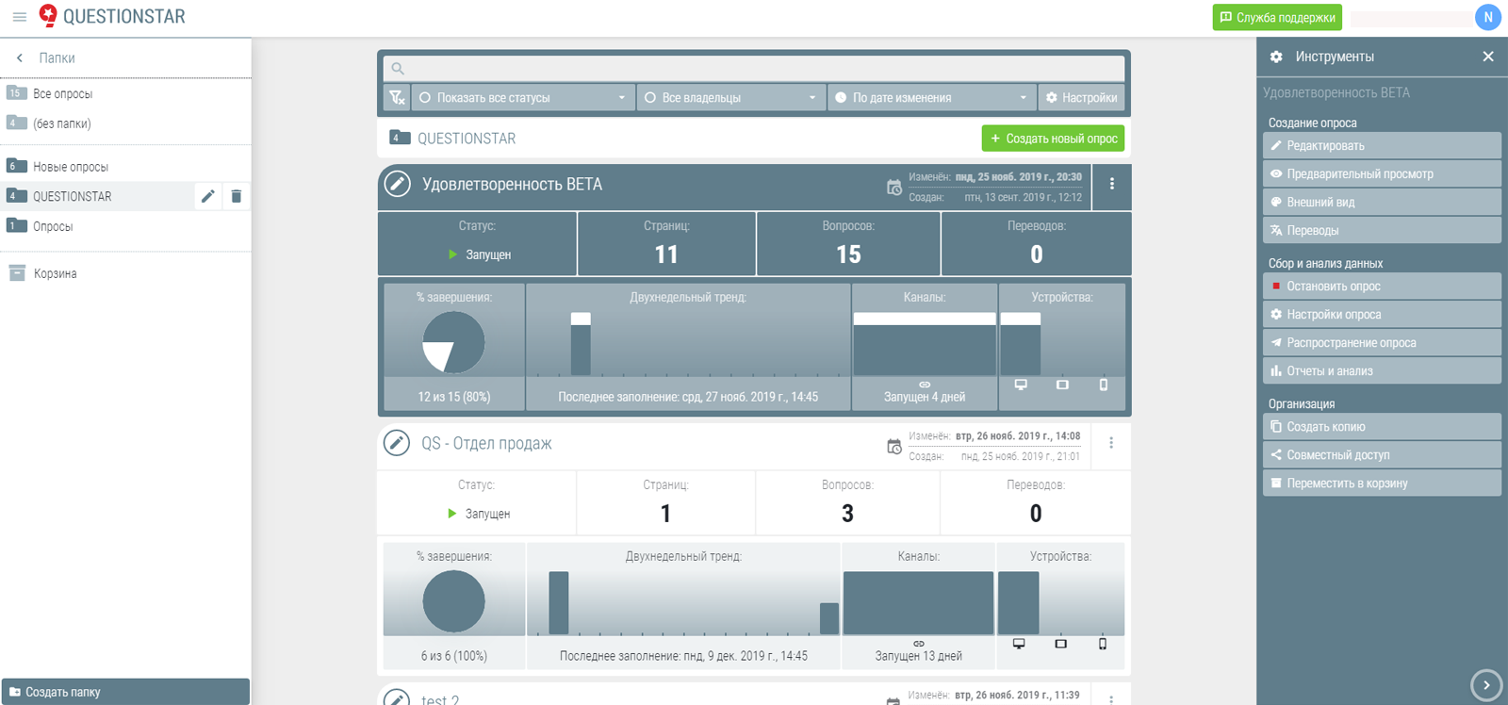Contact Служба поддержки
Viewport: 1508px width, 705px height.
[1277, 17]
